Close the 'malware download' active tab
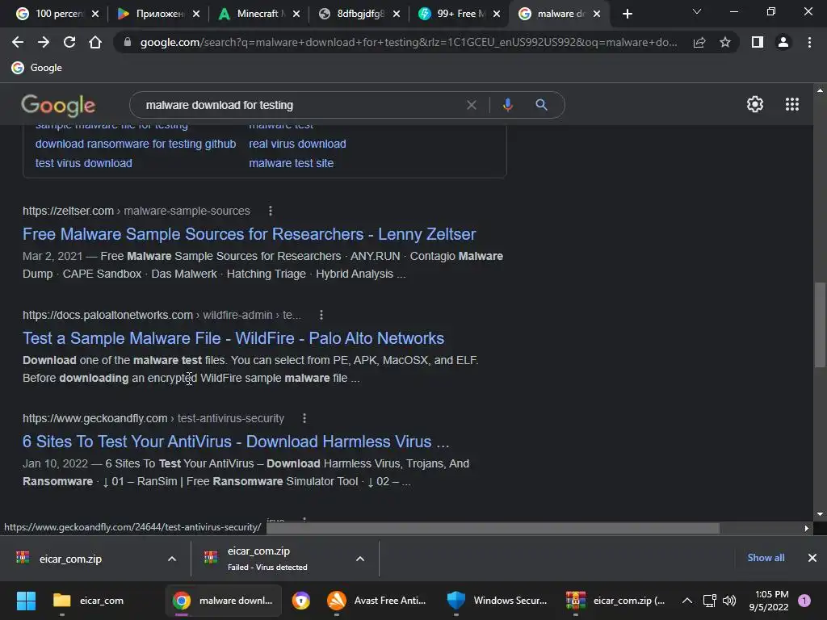The image size is (827, 620). [x=597, y=14]
